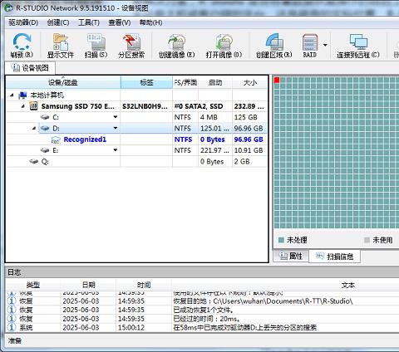399x352 pixels.
Task: Select the Q: drive
Action: tap(136, 162)
